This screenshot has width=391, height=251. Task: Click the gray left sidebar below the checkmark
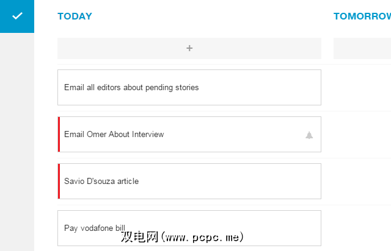(17, 140)
